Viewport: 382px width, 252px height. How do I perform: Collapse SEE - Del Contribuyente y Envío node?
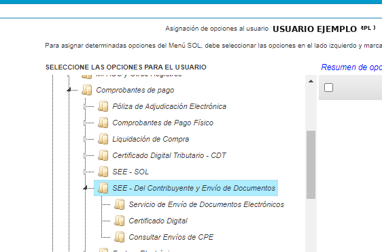tap(85, 188)
